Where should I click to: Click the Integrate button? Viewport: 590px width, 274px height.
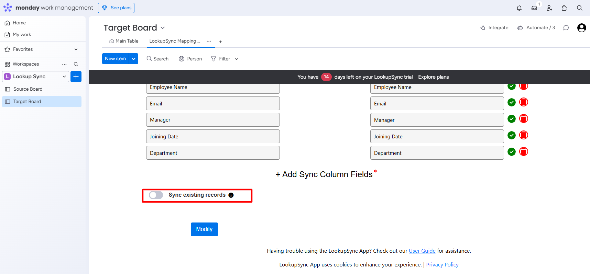494,28
